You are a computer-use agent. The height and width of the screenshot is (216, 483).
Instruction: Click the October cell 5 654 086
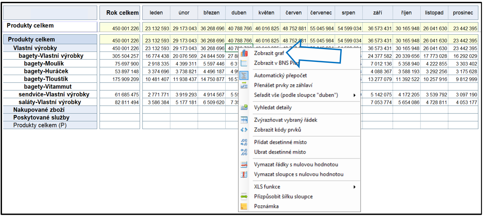(407, 102)
